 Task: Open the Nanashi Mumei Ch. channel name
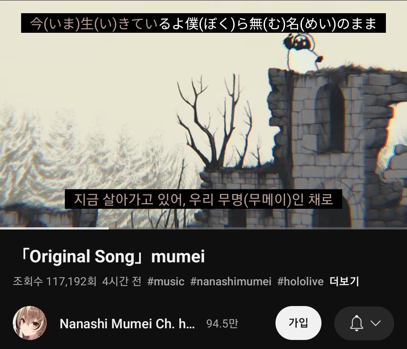coord(127,324)
